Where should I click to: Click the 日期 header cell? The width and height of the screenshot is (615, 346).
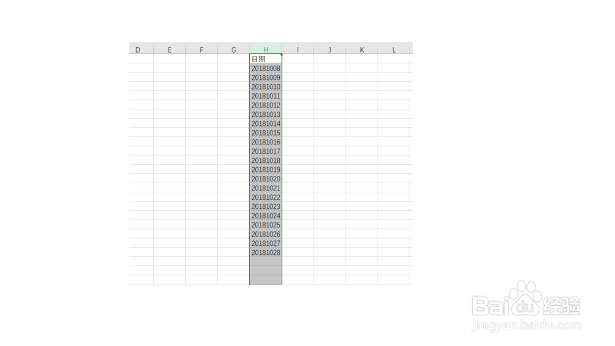point(266,59)
